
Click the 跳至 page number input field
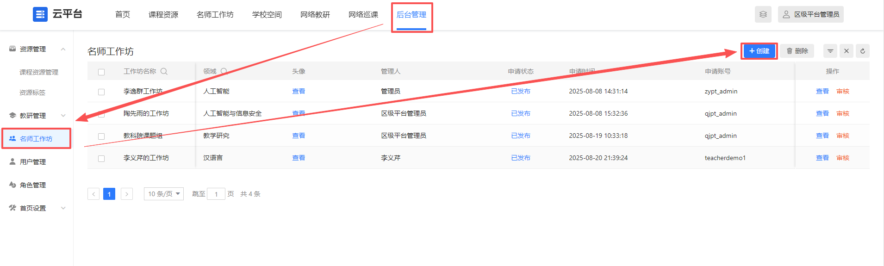pos(216,194)
